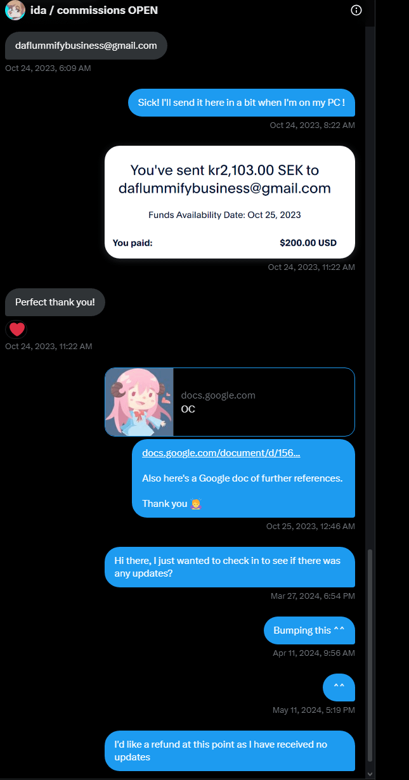Viewport: 409px width, 780px height.
Task: Open the docs.google.com/document/d/156... link
Action: 221,453
